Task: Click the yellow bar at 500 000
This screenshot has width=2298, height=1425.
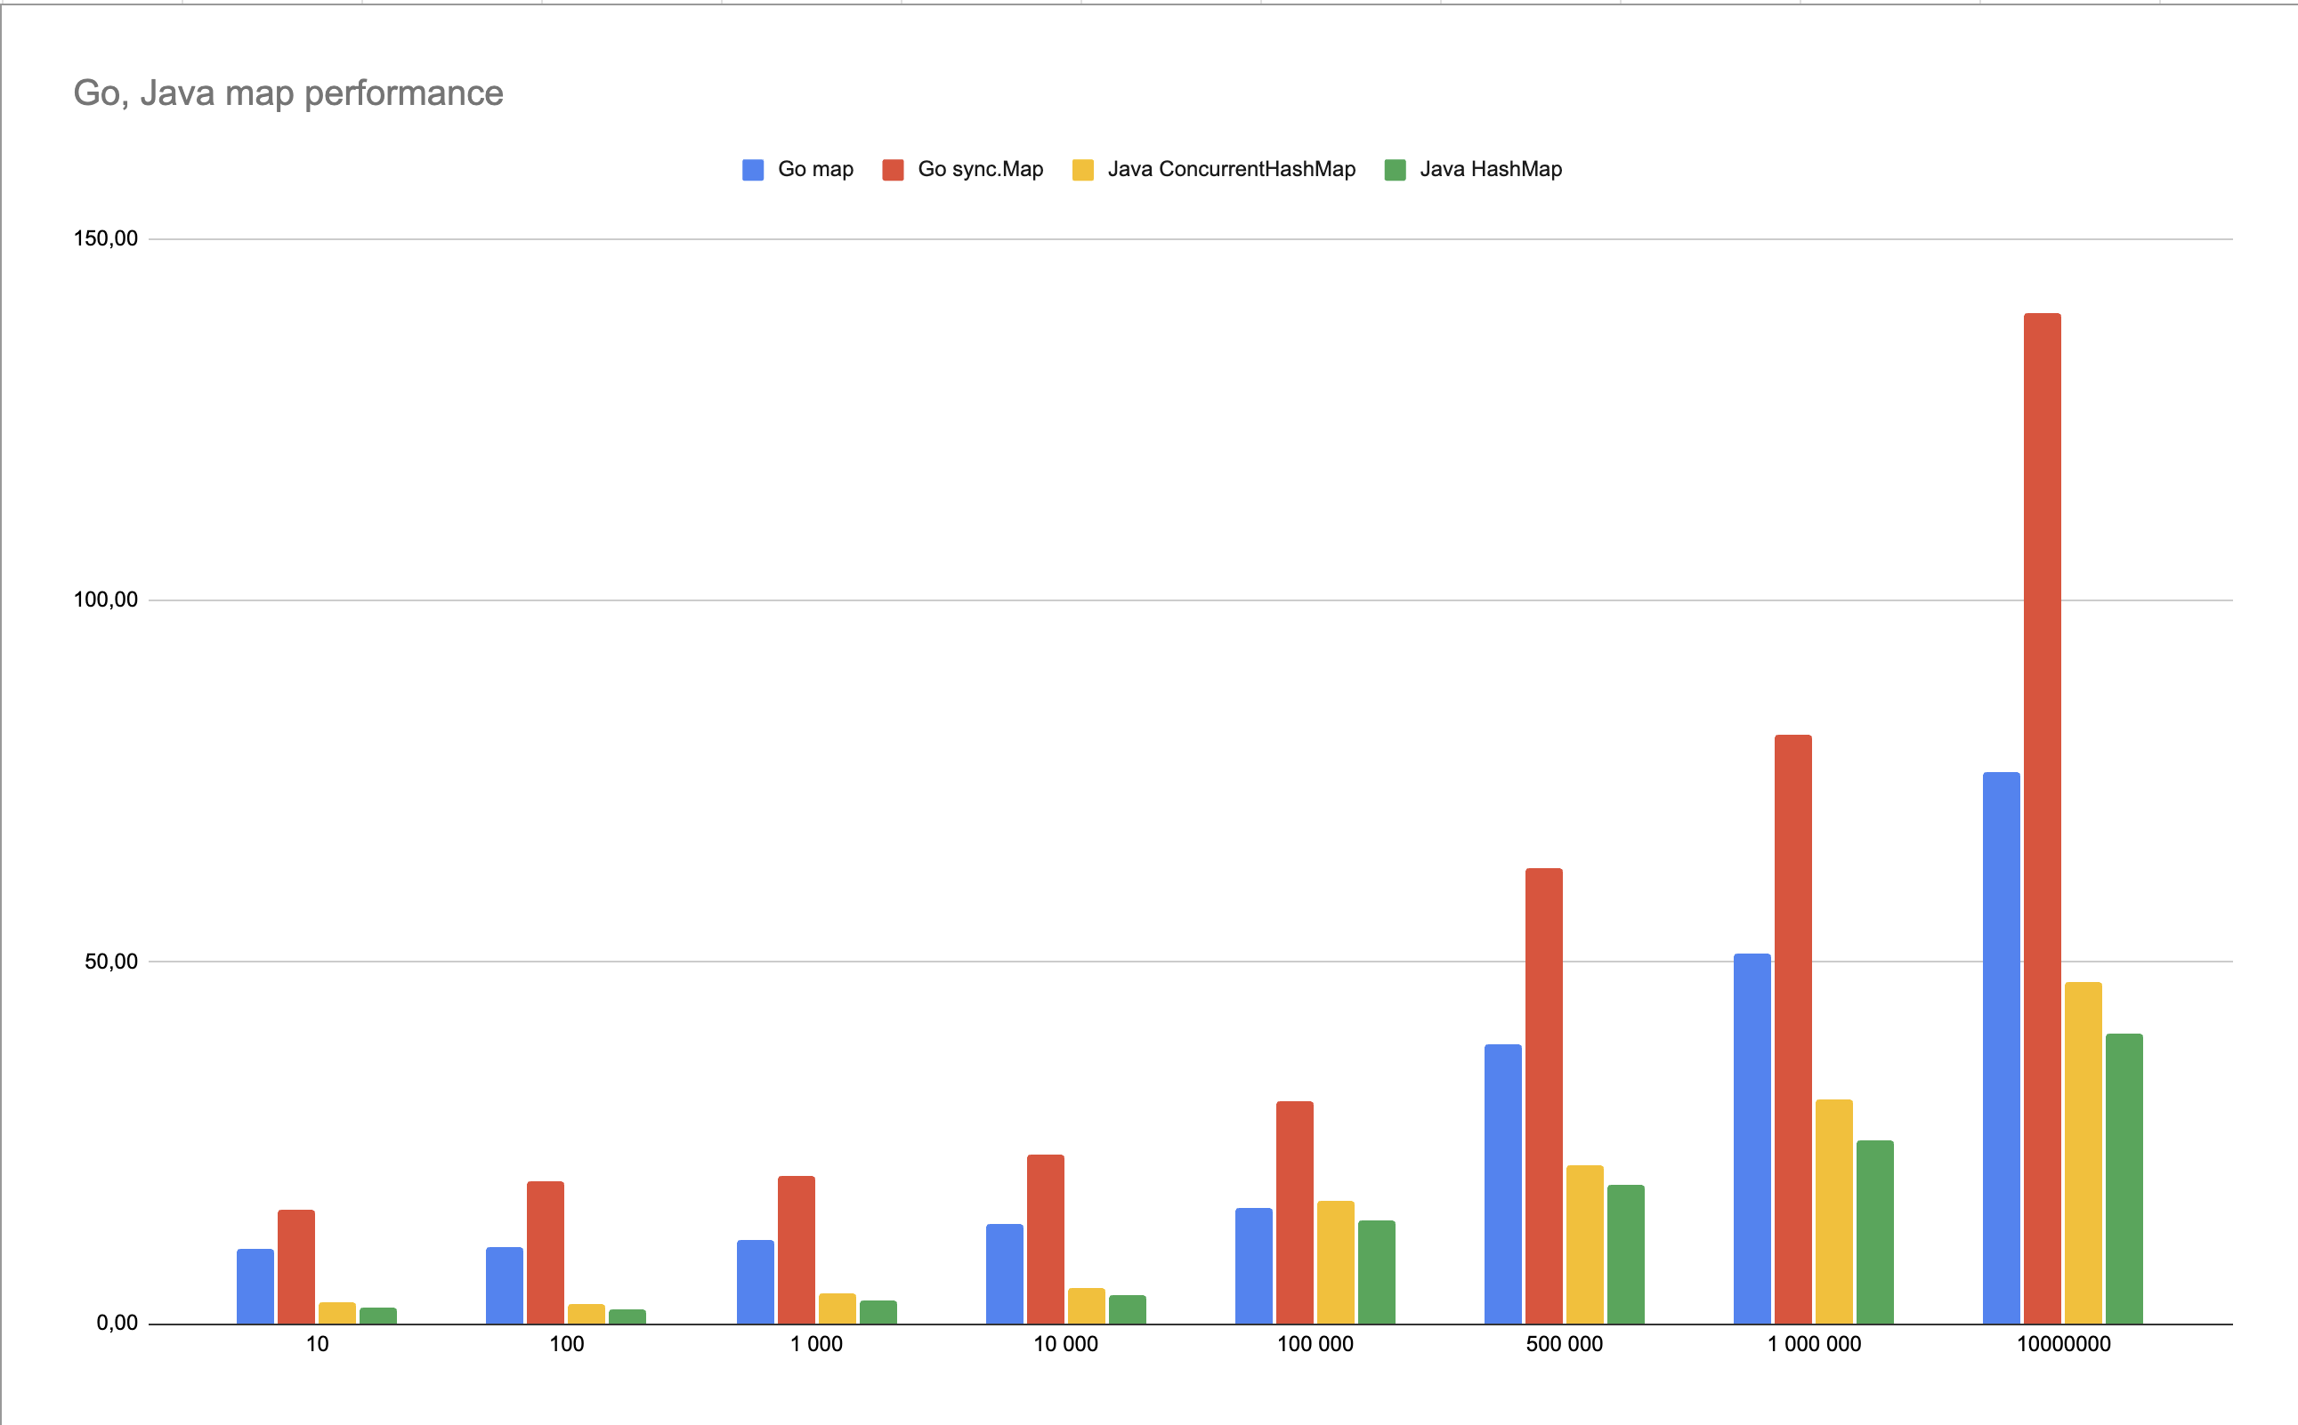Action: tap(1584, 1244)
